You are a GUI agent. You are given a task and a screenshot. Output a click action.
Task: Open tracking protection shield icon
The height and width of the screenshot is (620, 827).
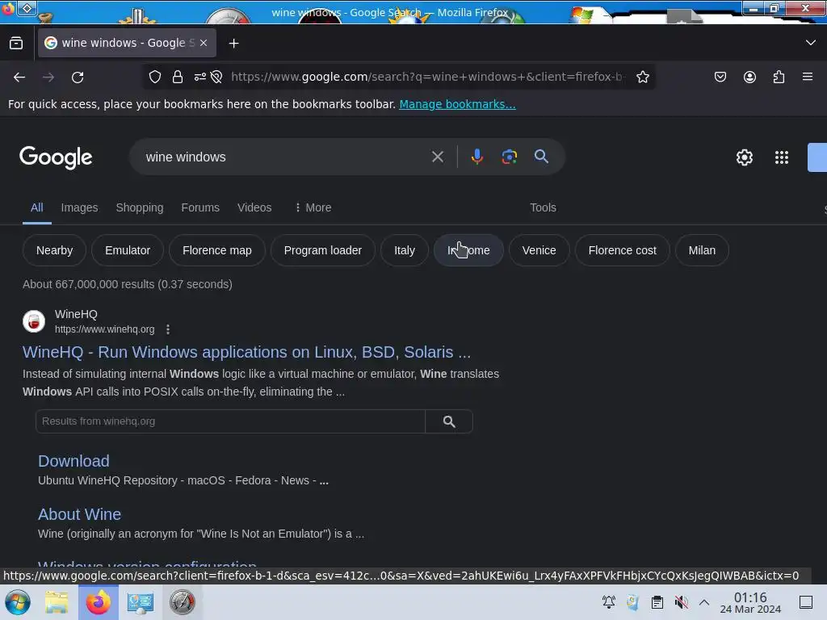tap(154, 77)
